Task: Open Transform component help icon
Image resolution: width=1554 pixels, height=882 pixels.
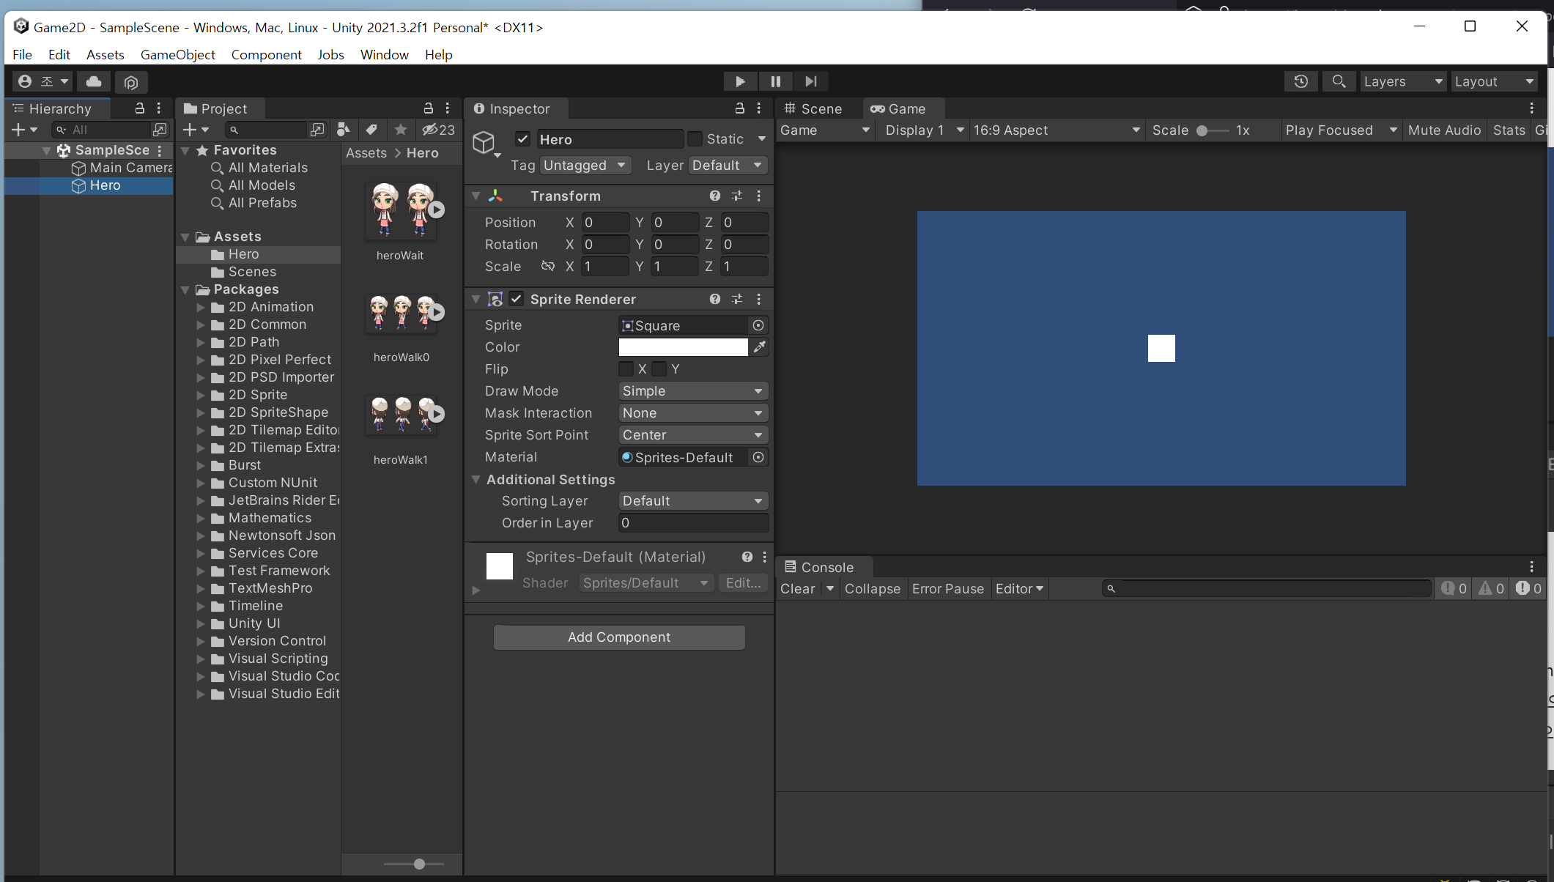Action: [x=714, y=196]
